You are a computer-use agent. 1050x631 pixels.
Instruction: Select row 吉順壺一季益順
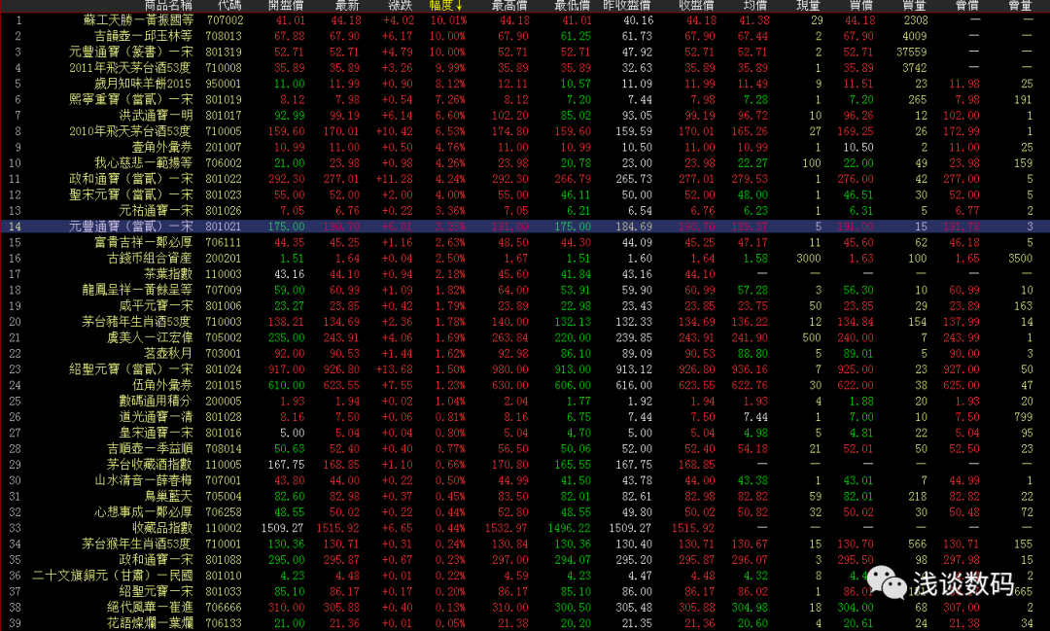525,449
